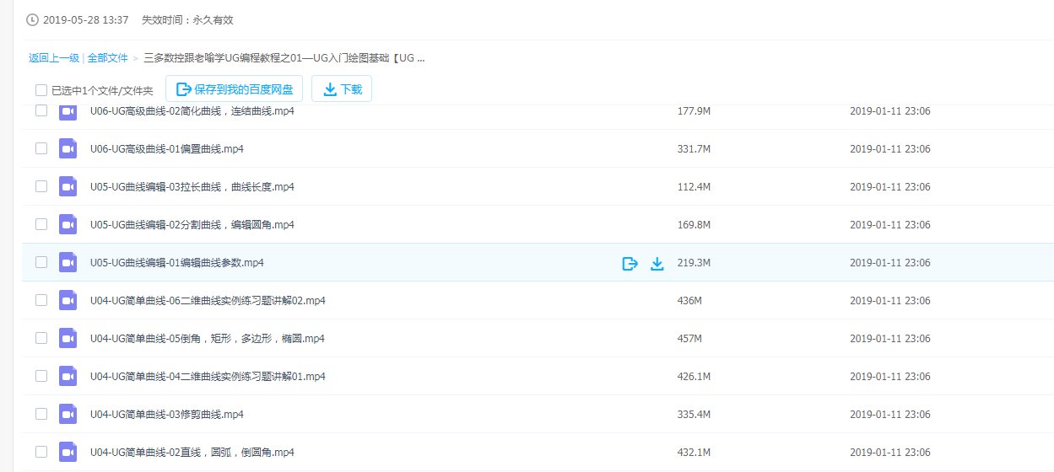
Task: Open file U06-UG高级曲线-02简化曲线，连结曲线.mp4
Action: [192, 110]
